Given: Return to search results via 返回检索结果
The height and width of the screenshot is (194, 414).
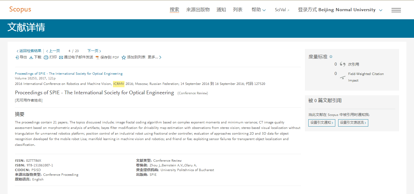Looking at the screenshot, I should tap(29, 51).
